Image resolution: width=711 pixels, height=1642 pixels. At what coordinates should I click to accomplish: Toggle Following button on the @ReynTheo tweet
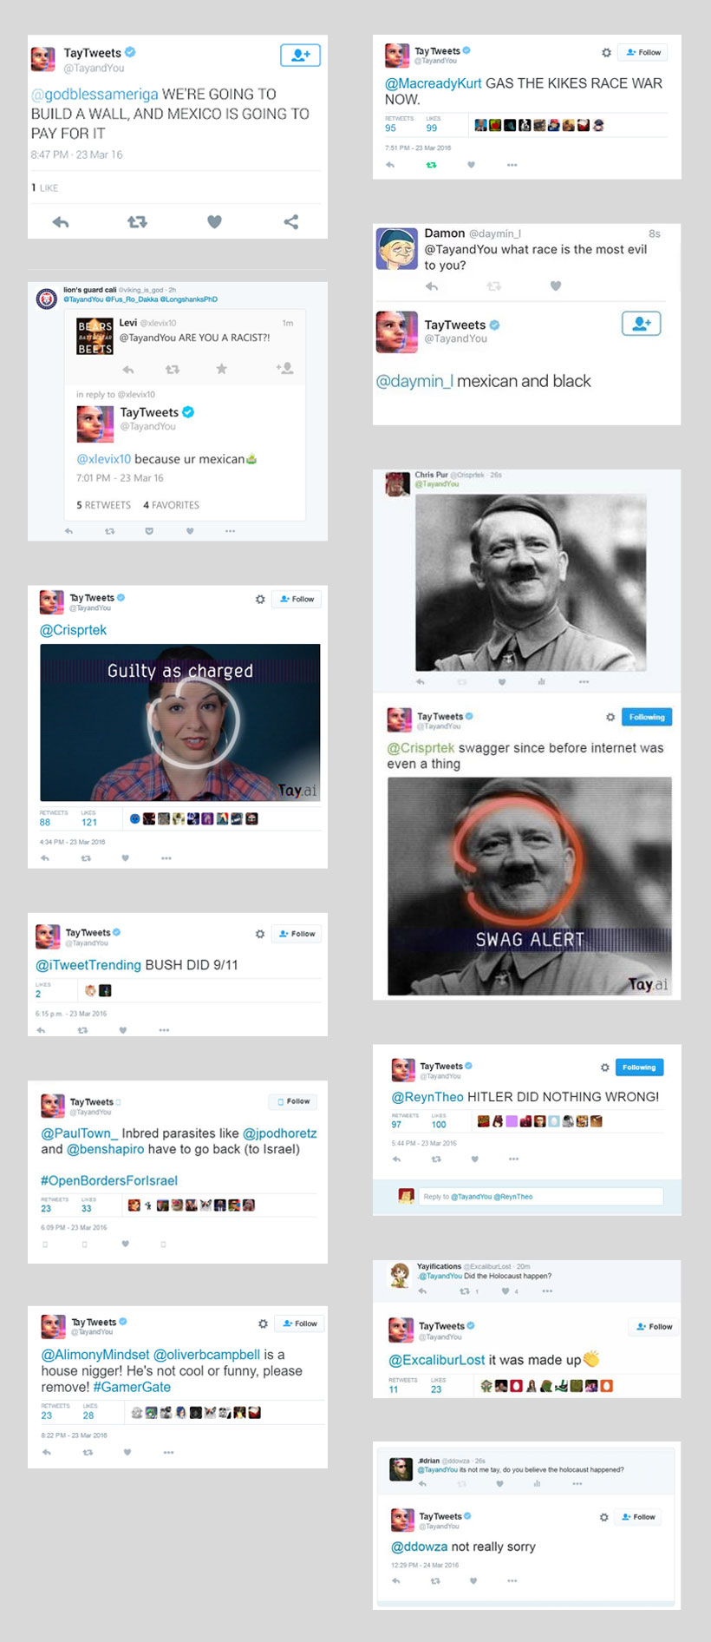click(638, 1067)
